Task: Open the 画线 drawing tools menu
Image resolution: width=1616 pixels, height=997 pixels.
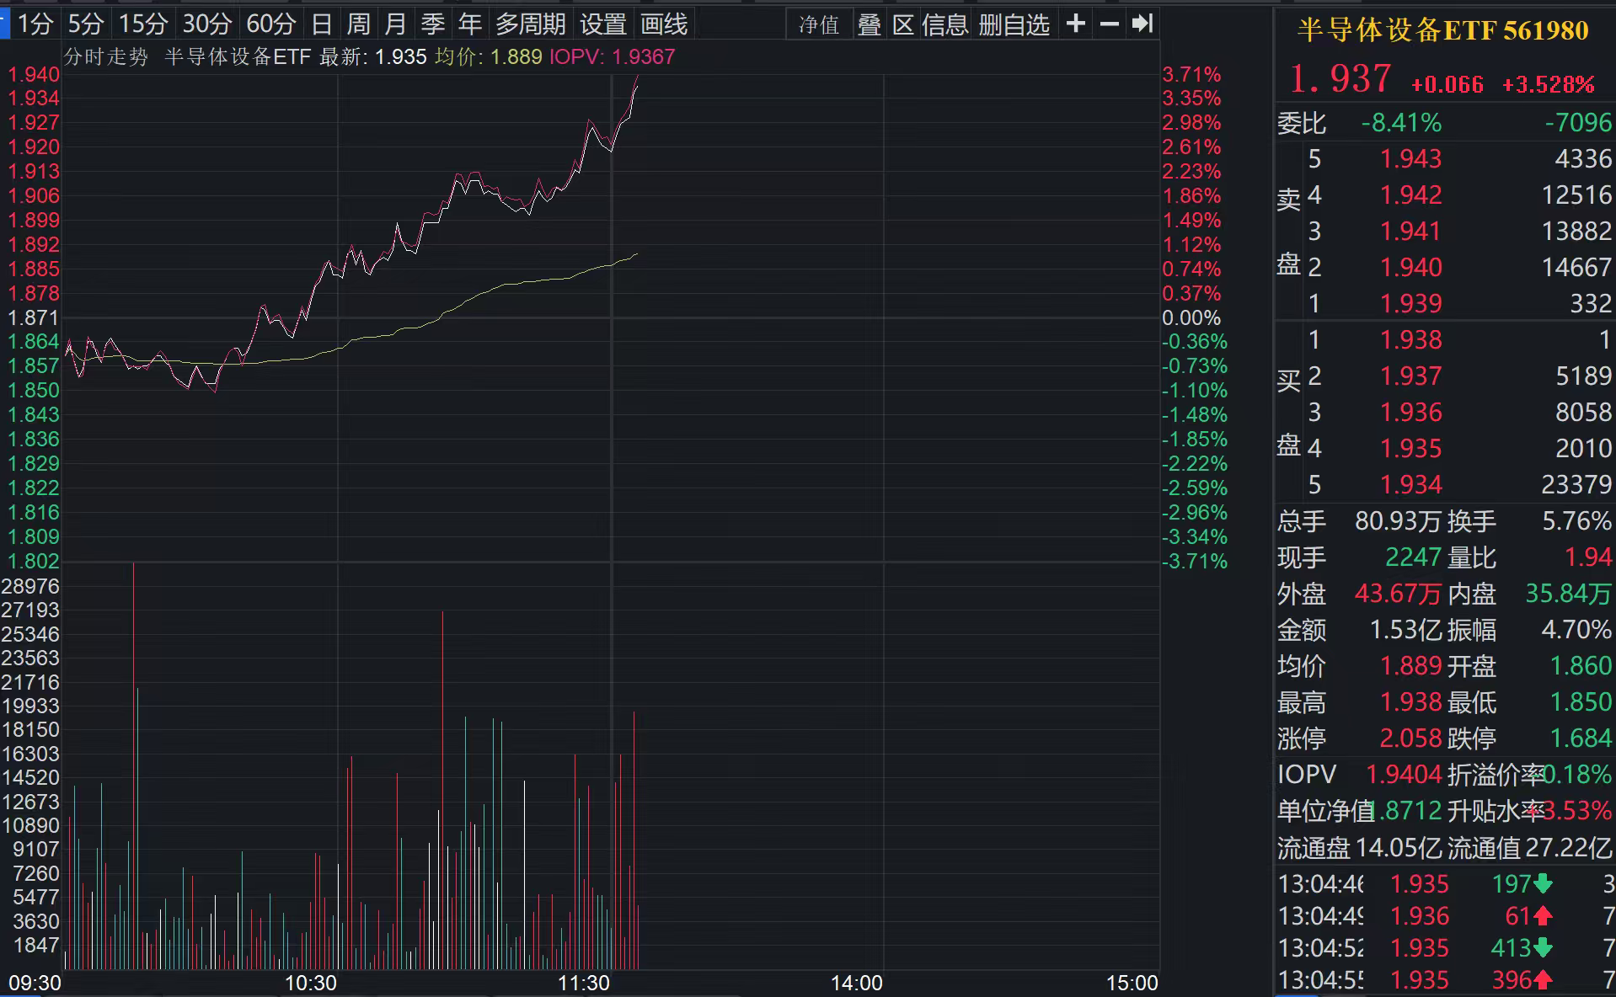Action: click(664, 24)
